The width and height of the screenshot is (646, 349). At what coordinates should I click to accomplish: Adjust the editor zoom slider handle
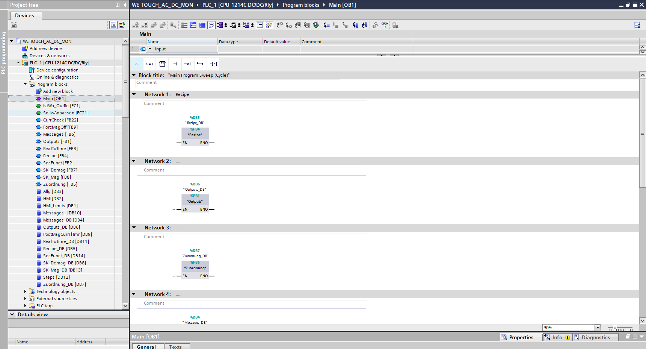click(x=615, y=328)
